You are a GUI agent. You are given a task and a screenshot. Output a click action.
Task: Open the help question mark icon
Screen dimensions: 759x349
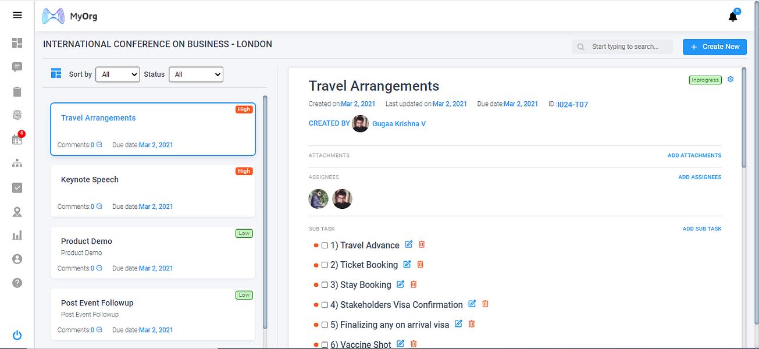point(17,283)
